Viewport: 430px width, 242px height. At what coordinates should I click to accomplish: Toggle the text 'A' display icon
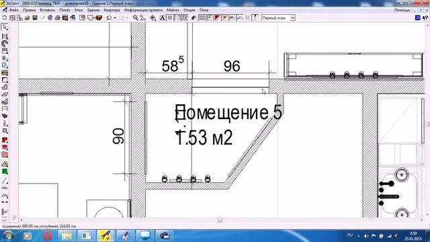pyautogui.click(x=163, y=18)
